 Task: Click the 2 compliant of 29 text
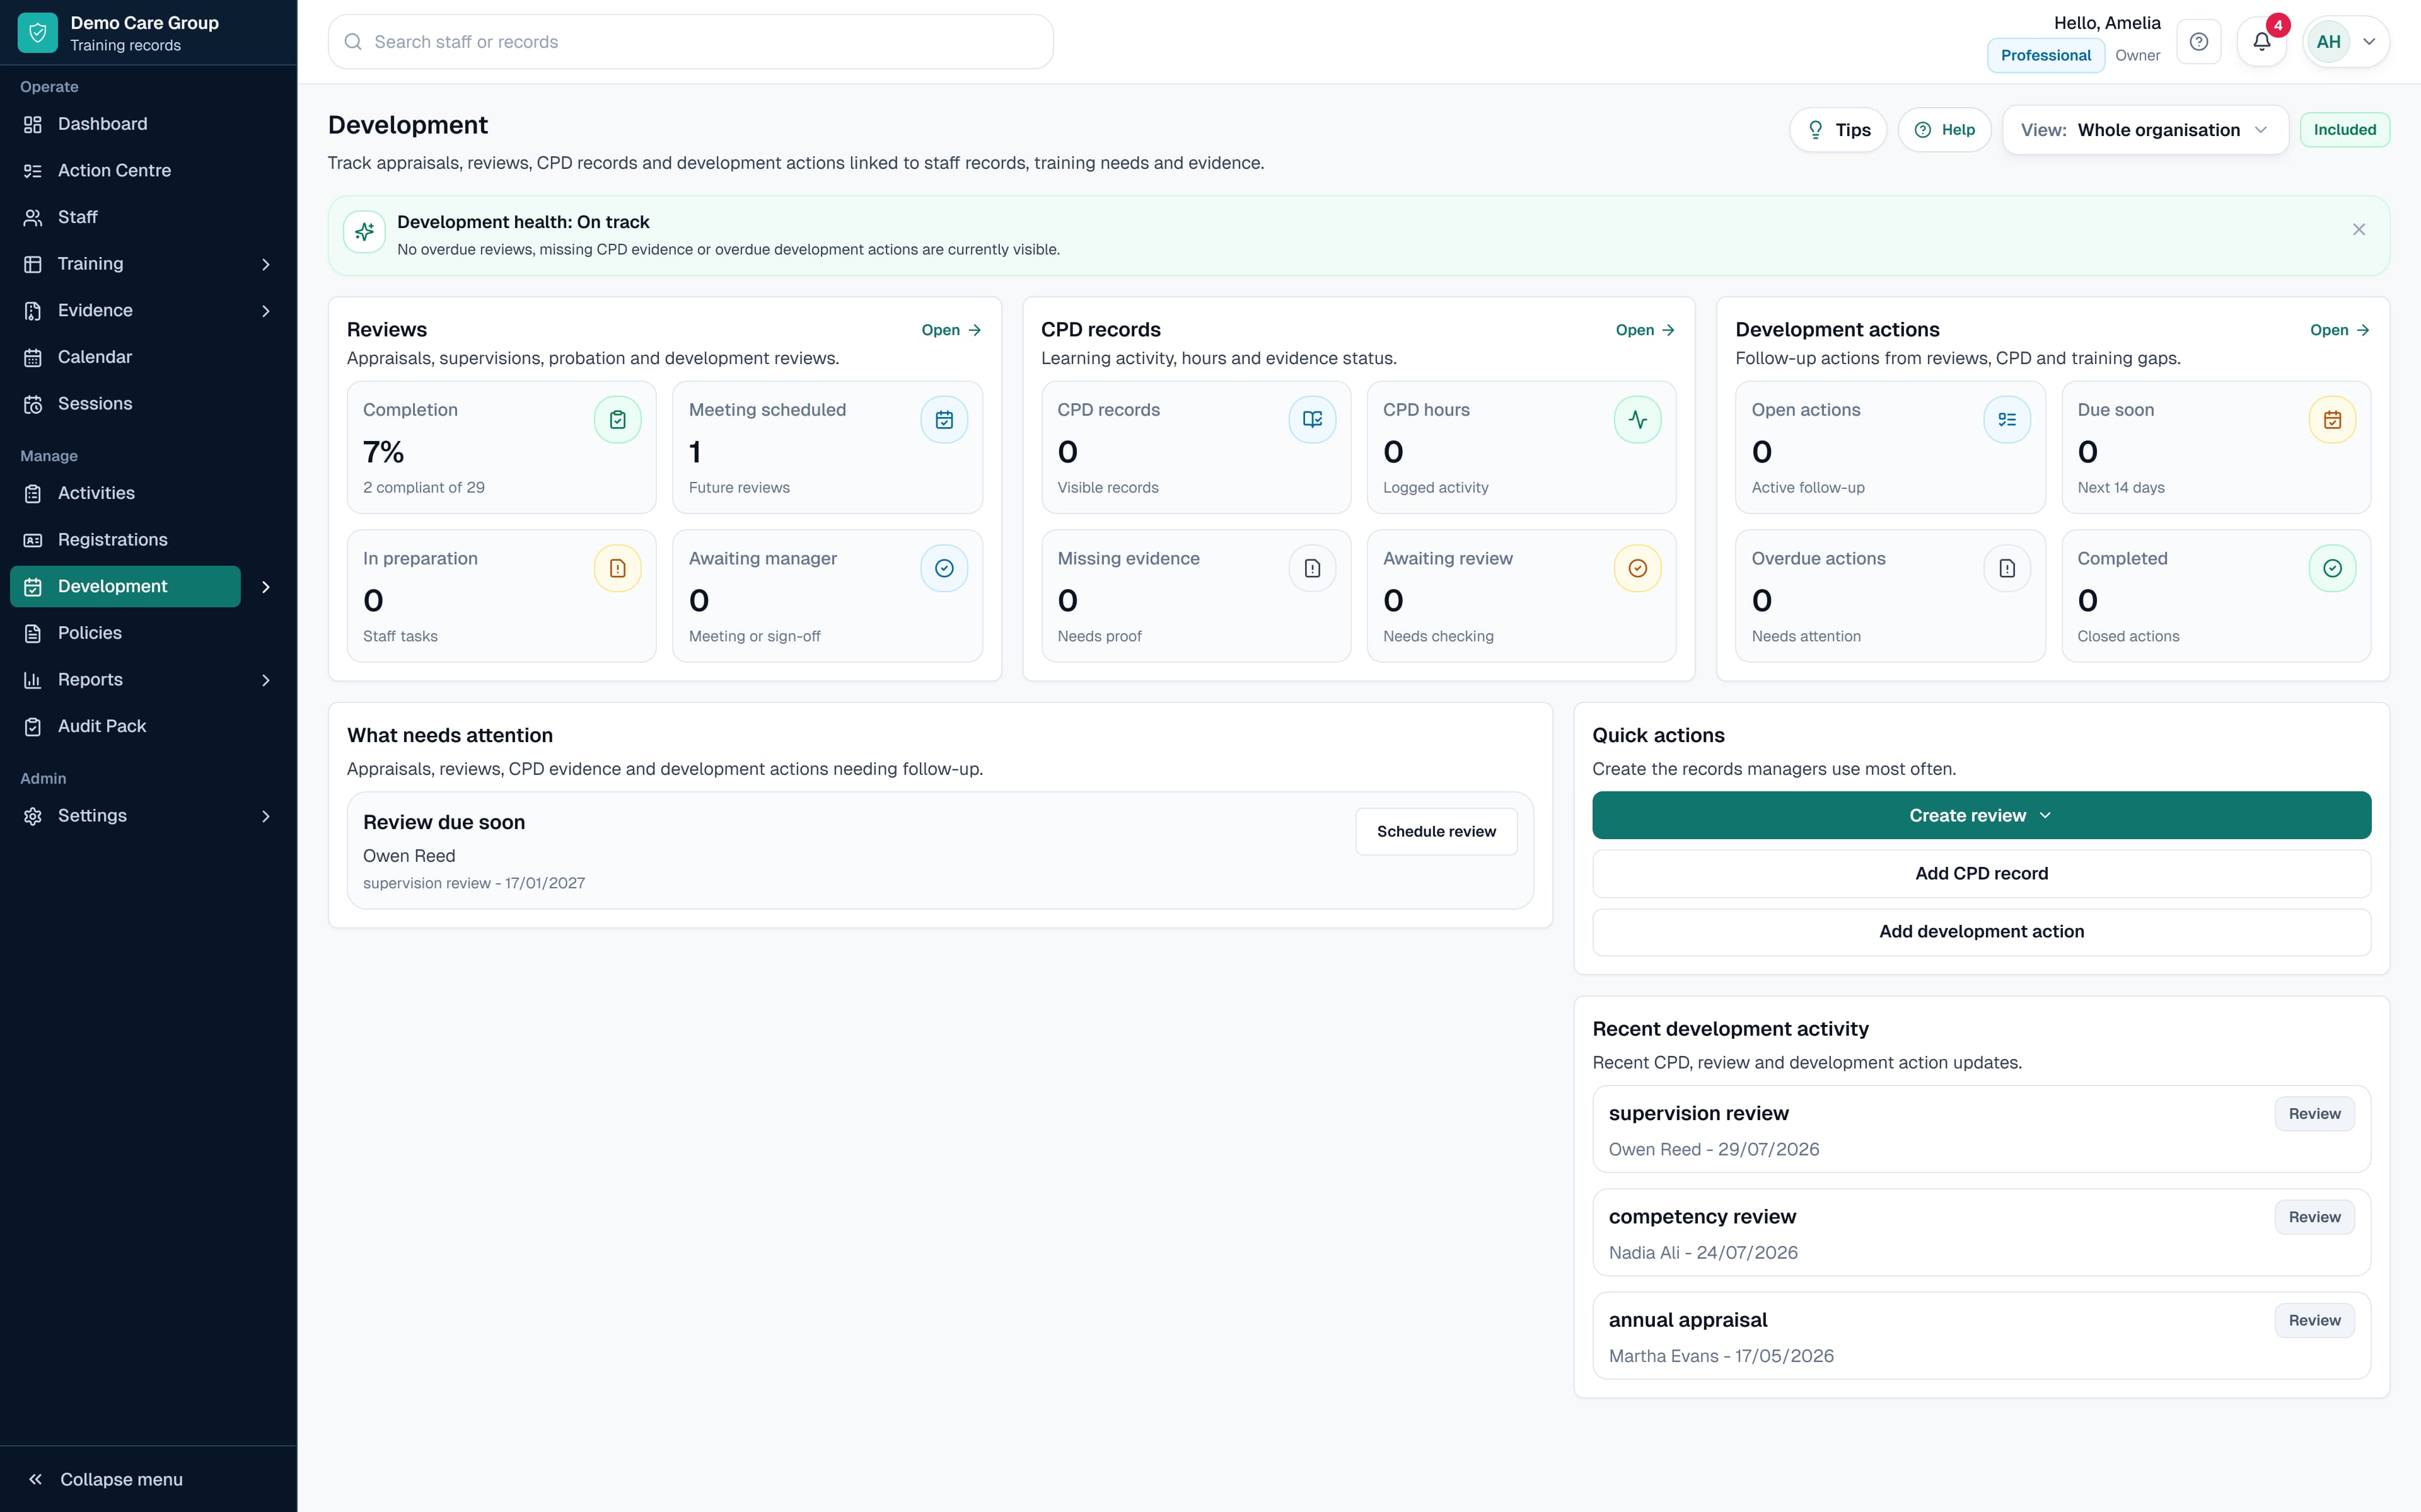click(423, 488)
